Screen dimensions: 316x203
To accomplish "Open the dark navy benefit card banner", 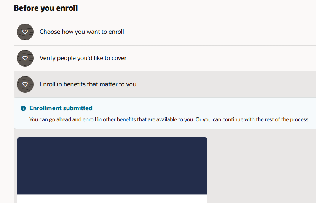I will [x=112, y=166].
